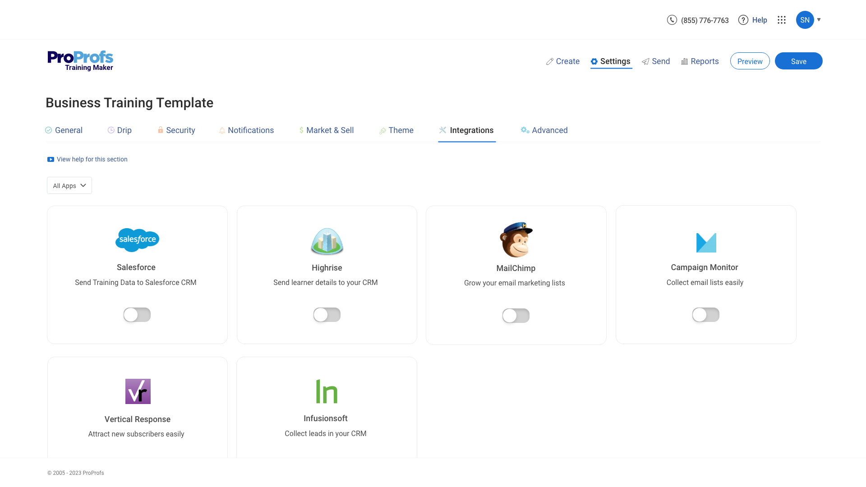Click the MailChimp monkey logo
866x487 pixels.
click(516, 239)
